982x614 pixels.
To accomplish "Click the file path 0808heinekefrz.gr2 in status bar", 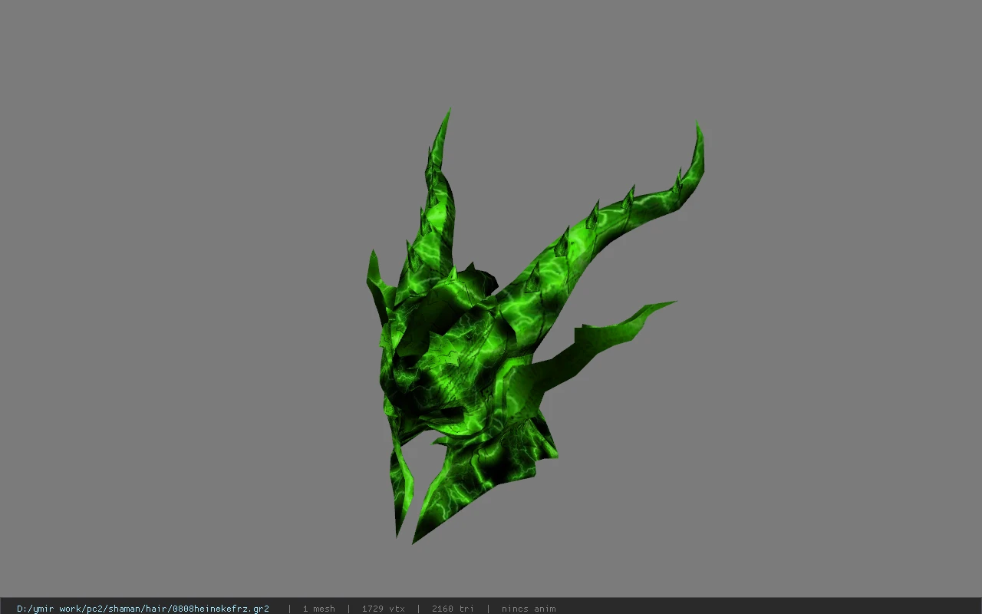I will coord(143,609).
